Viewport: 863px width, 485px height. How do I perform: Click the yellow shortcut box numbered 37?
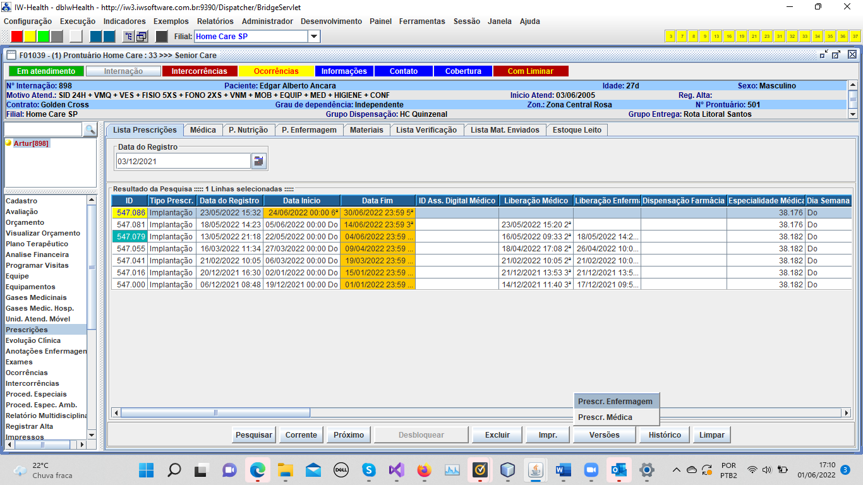coord(855,37)
